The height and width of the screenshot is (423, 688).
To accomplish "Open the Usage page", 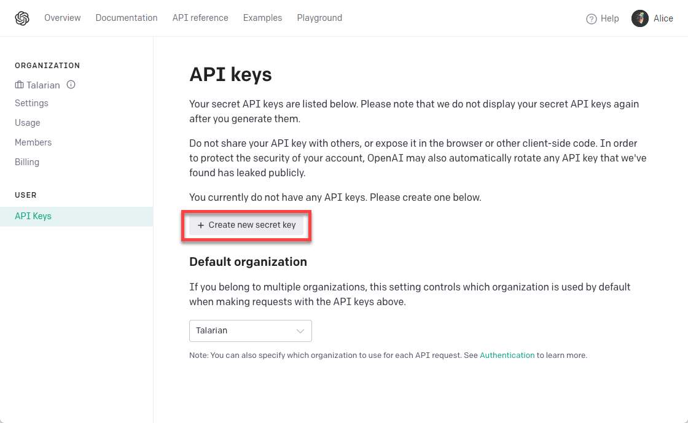I will (x=27, y=123).
